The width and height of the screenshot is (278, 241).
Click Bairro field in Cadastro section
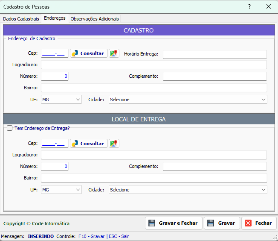154,88
